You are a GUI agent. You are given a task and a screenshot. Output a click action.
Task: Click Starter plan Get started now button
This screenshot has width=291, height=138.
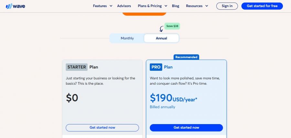[x=102, y=128]
